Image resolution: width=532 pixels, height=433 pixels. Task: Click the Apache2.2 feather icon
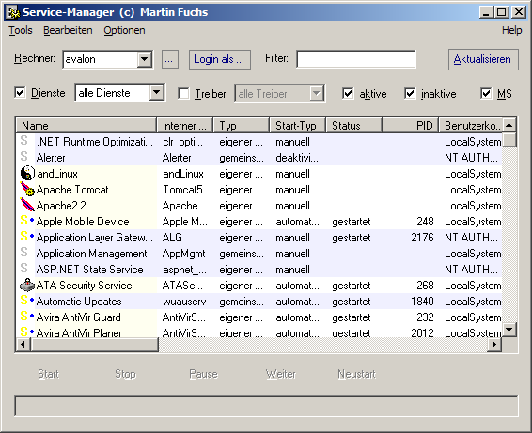click(x=27, y=205)
